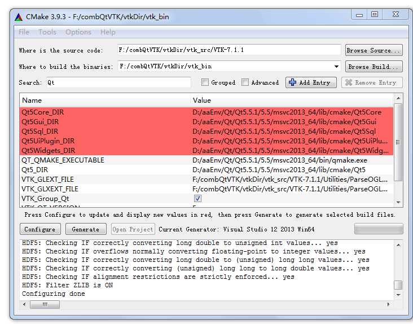413x324 pixels.
Task: Enable the Grouped checkbox
Action: pyautogui.click(x=205, y=82)
